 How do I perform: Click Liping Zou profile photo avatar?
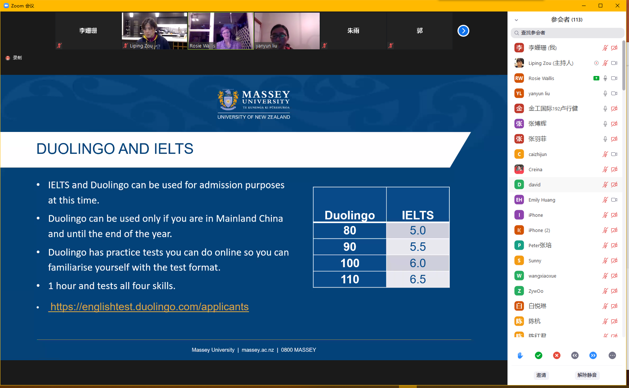point(519,63)
